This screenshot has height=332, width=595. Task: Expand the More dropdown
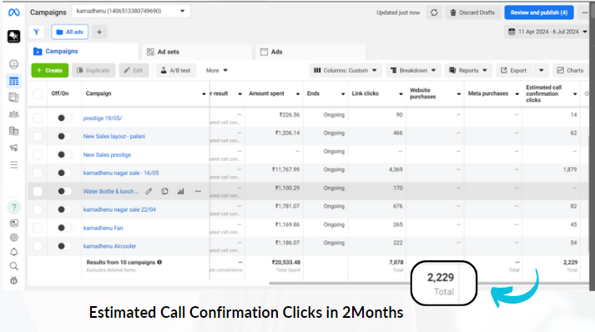point(217,70)
